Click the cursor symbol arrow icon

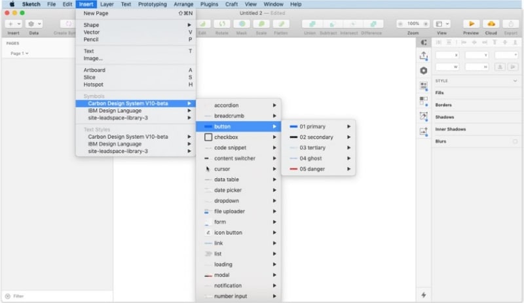[x=208, y=169]
